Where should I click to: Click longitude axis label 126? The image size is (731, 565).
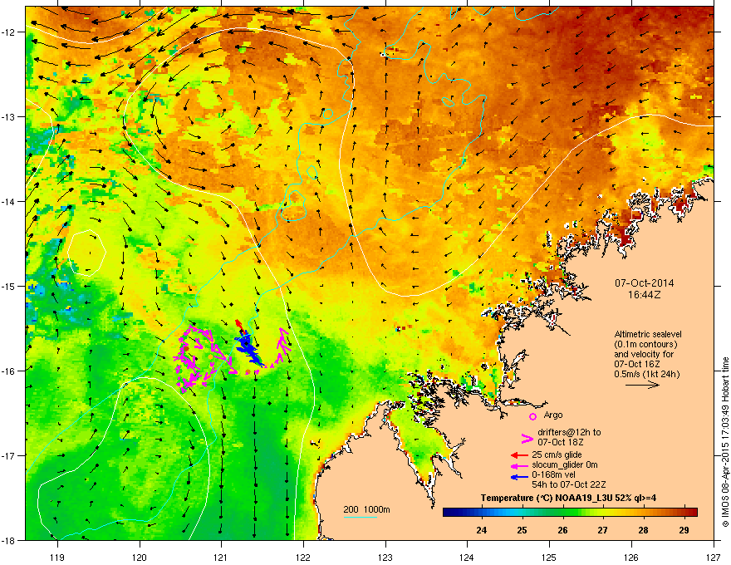[x=631, y=557]
